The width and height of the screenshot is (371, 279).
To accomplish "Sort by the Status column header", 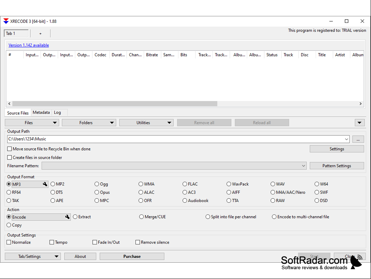I will click(272, 55).
